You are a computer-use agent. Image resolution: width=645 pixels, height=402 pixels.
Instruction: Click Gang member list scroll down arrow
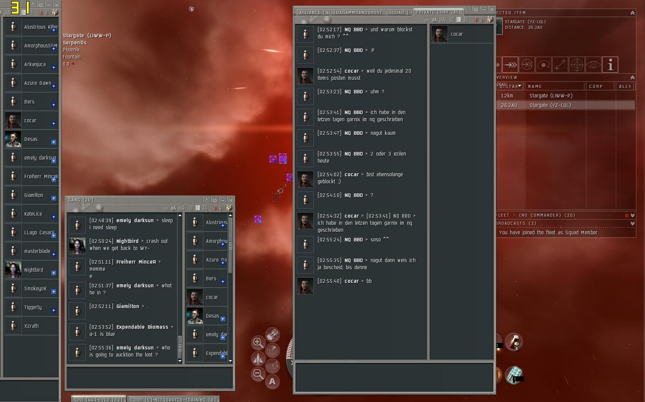[230, 361]
